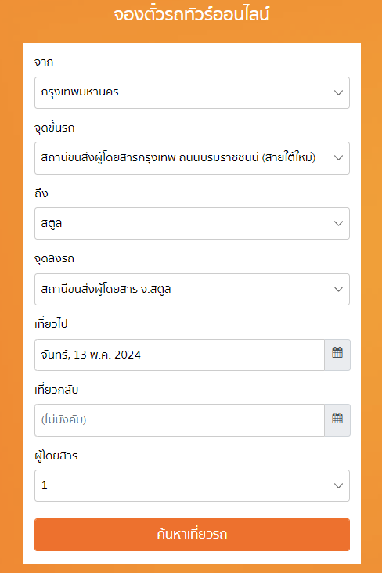This screenshot has width=382, height=573.
Task: Open the จุดขึ้นรถ boarding station dropdown
Action: click(192, 158)
